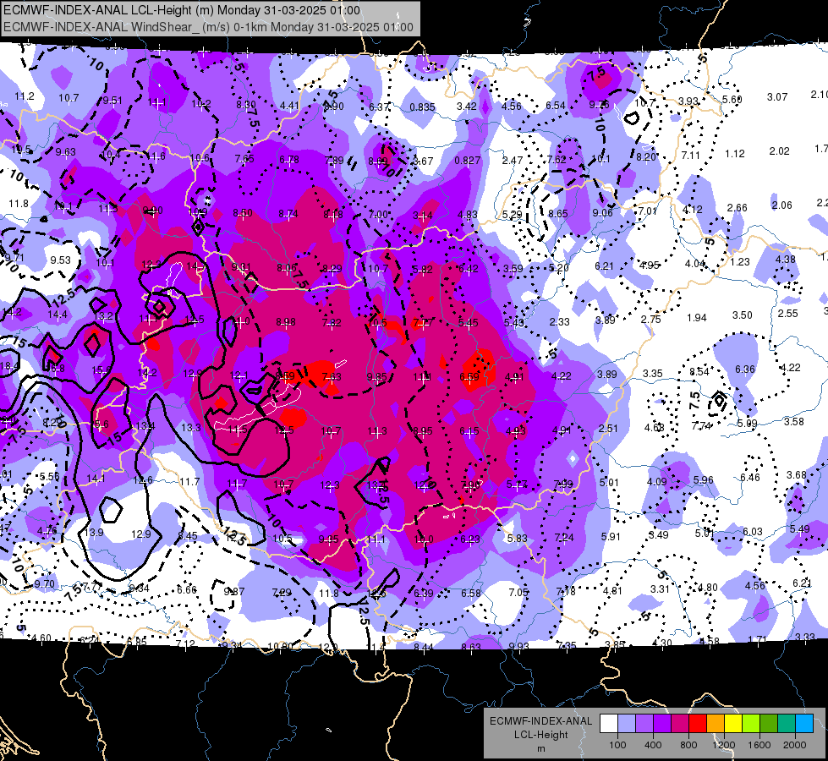Click the wind shear value 5.83
Image resolution: width=828 pixels, height=761 pixels.
click(x=517, y=538)
